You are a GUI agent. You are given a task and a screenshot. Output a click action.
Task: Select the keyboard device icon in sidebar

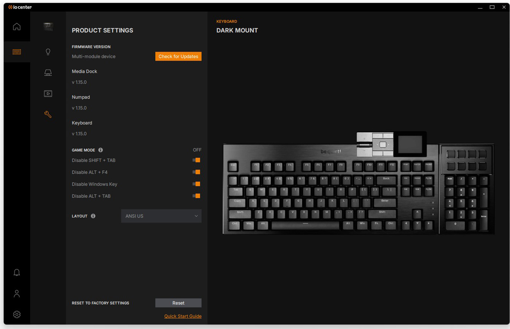pyautogui.click(x=17, y=52)
